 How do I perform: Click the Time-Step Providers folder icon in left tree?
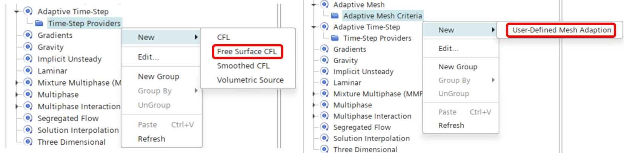pos(39,23)
